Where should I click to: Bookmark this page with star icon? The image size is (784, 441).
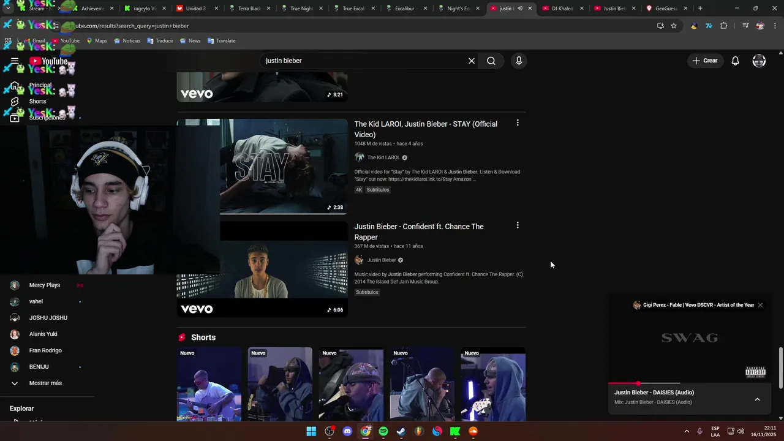pyautogui.click(x=674, y=26)
